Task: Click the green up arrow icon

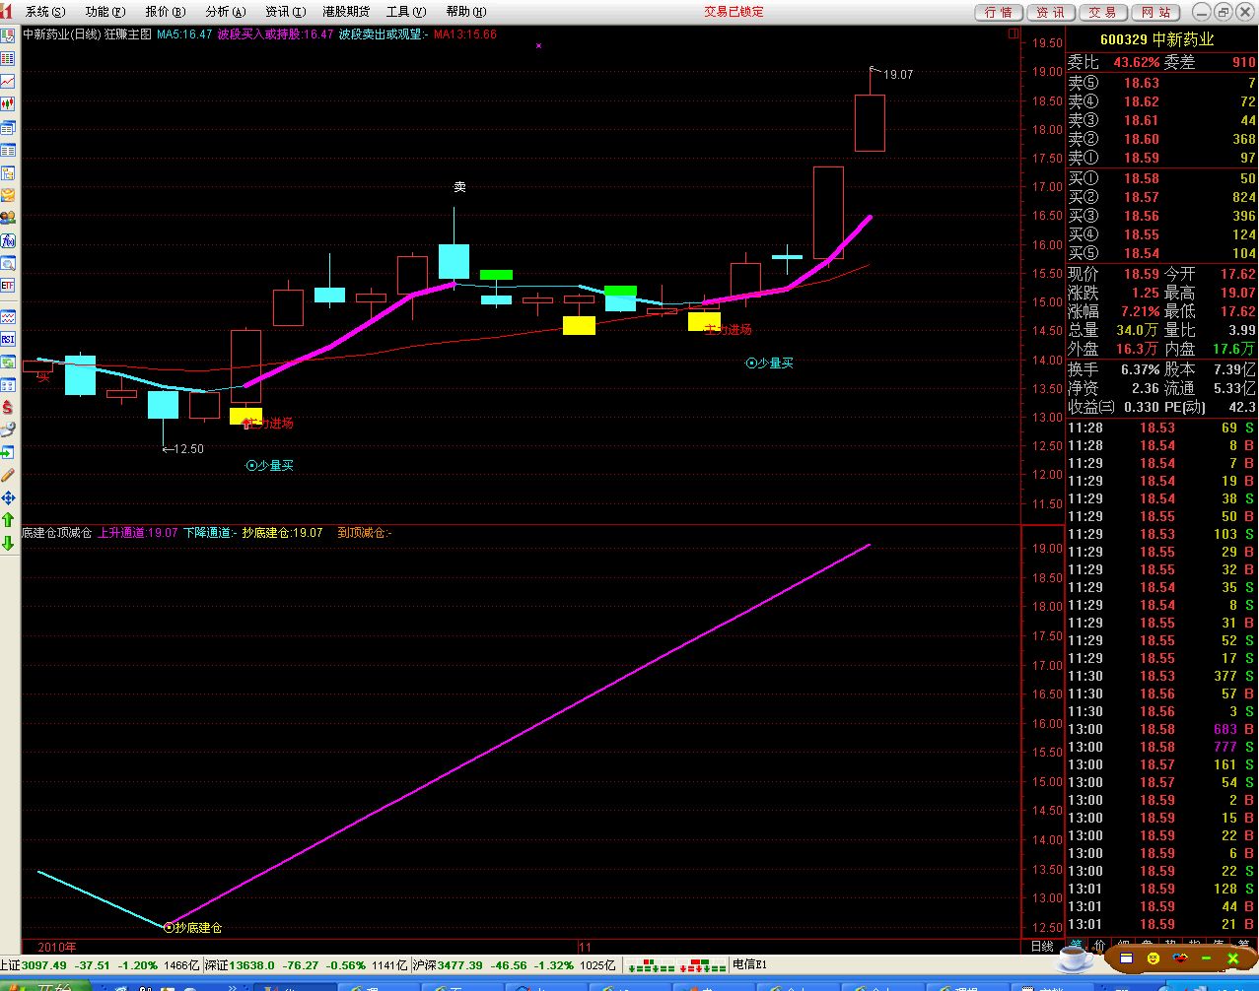Action: tap(8, 520)
